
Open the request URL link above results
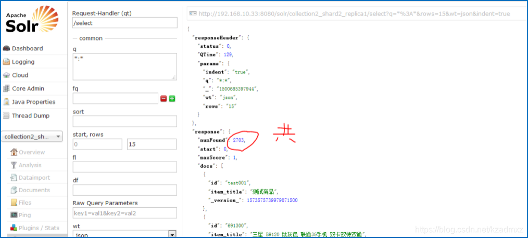[354, 14]
